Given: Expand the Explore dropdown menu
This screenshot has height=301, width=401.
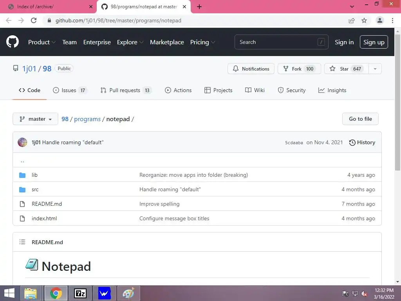Looking at the screenshot, I should pos(130,42).
